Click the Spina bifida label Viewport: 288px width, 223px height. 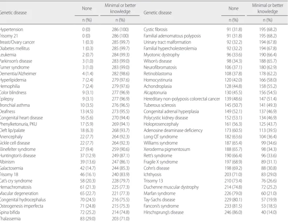(10, 212)
